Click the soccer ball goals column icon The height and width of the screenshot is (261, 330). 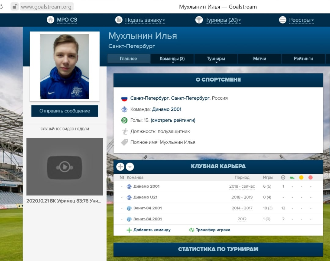point(283,177)
